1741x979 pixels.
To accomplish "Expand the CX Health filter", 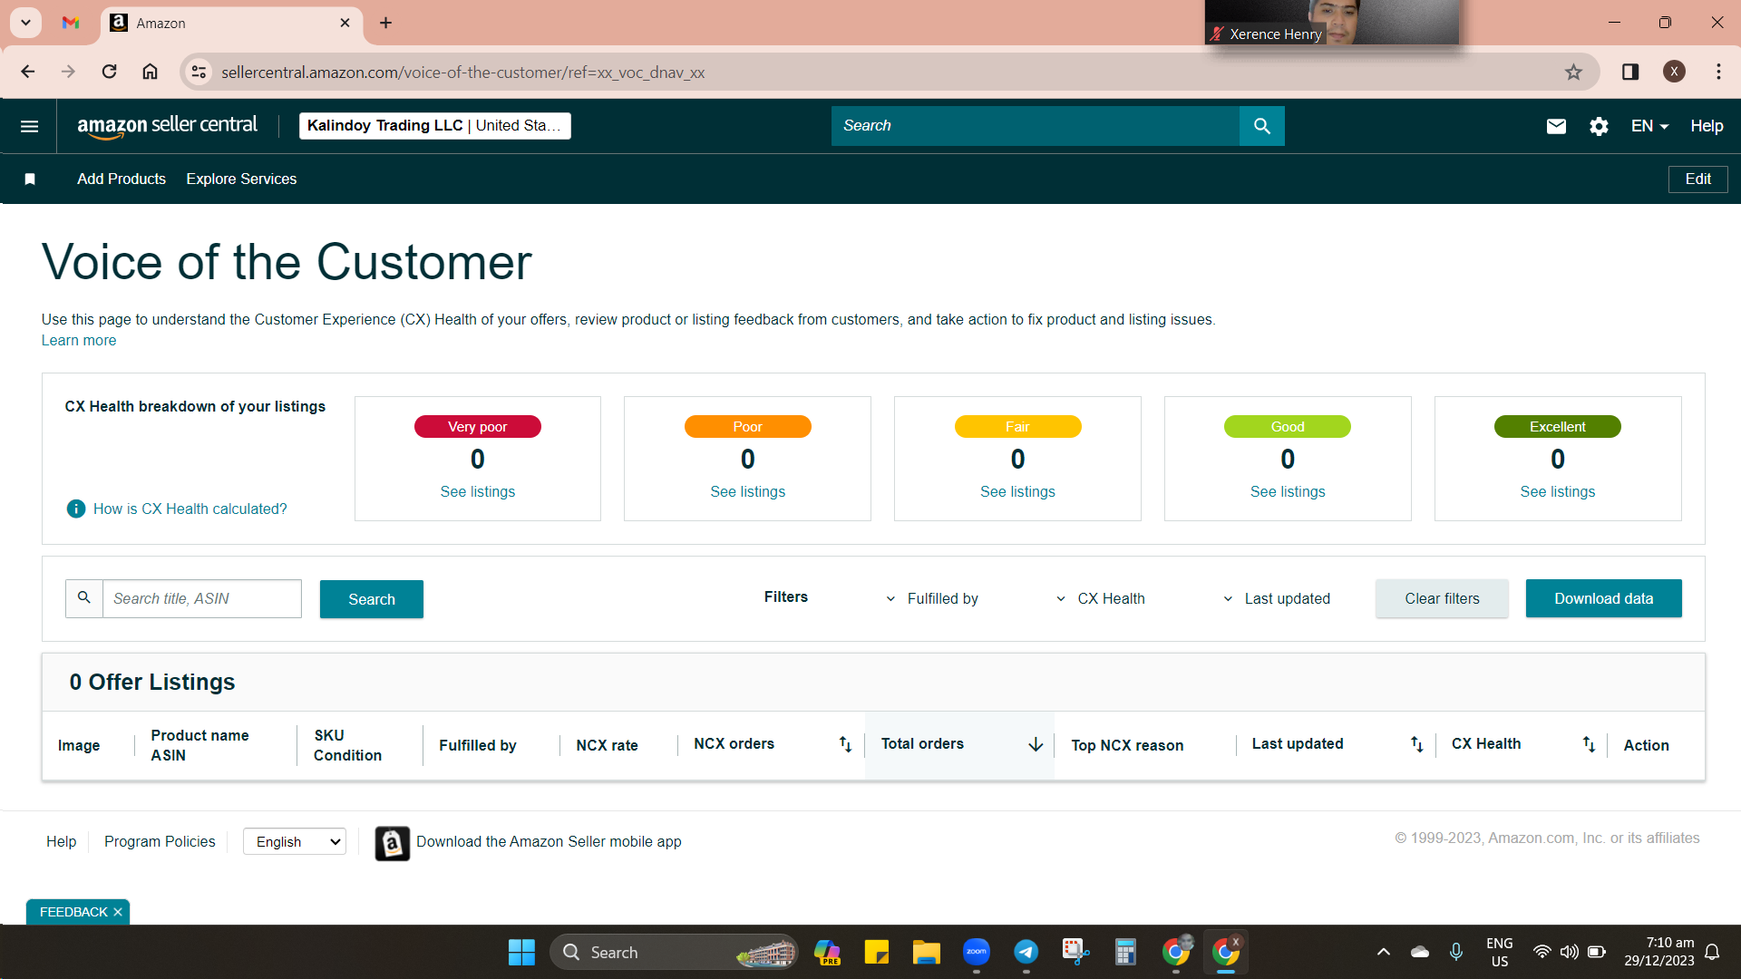I will [1100, 599].
